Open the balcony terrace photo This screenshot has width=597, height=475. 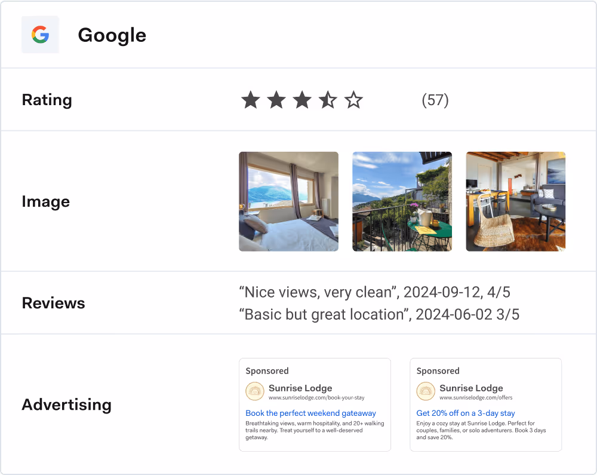(402, 201)
